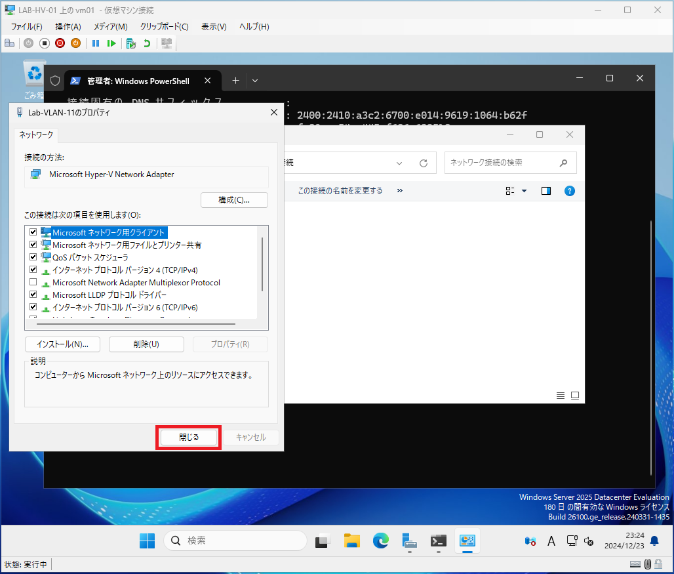Click the PowerShell window vertical scrollbar

point(651,348)
